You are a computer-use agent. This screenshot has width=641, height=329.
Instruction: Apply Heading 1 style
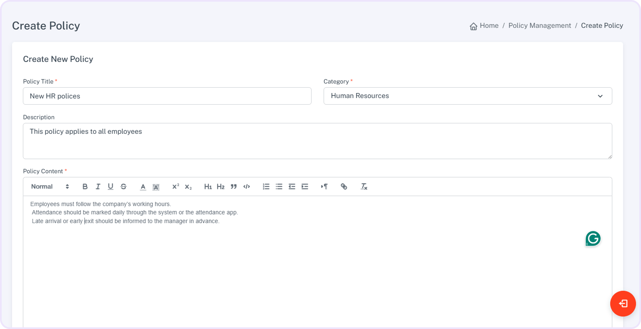(x=208, y=187)
